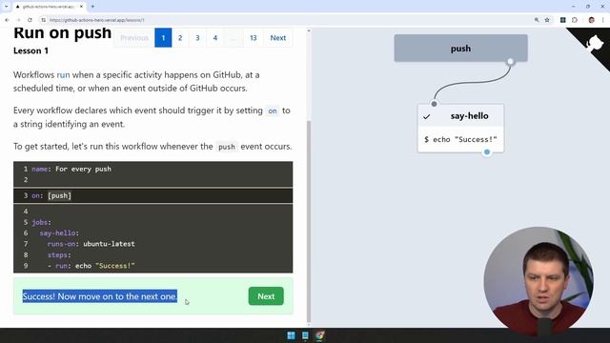This screenshot has height=343, width=610.
Task: Reload the page with the refresh icon
Action: pos(30,20)
